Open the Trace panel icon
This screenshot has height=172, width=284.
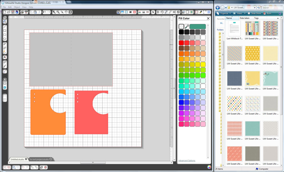(x=192, y=12)
